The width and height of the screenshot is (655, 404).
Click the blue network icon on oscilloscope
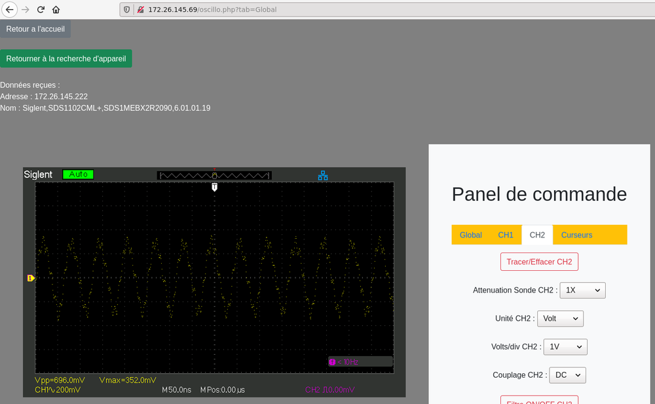[x=322, y=175]
